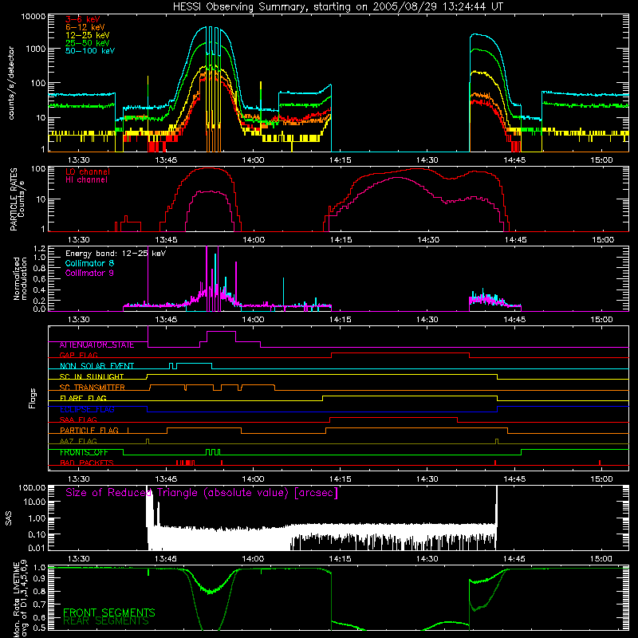Screen dimensions: 638x638
Task: Select the 50-100 keV cyan legend label
Action: (90, 51)
